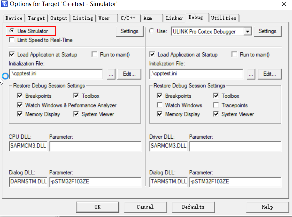Toggle hardware System Viewer checkbox
The width and height of the screenshot is (292, 217).
tap(216, 114)
